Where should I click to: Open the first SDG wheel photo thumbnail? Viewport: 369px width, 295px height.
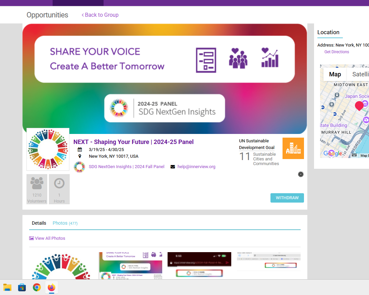pyautogui.click(x=61, y=266)
